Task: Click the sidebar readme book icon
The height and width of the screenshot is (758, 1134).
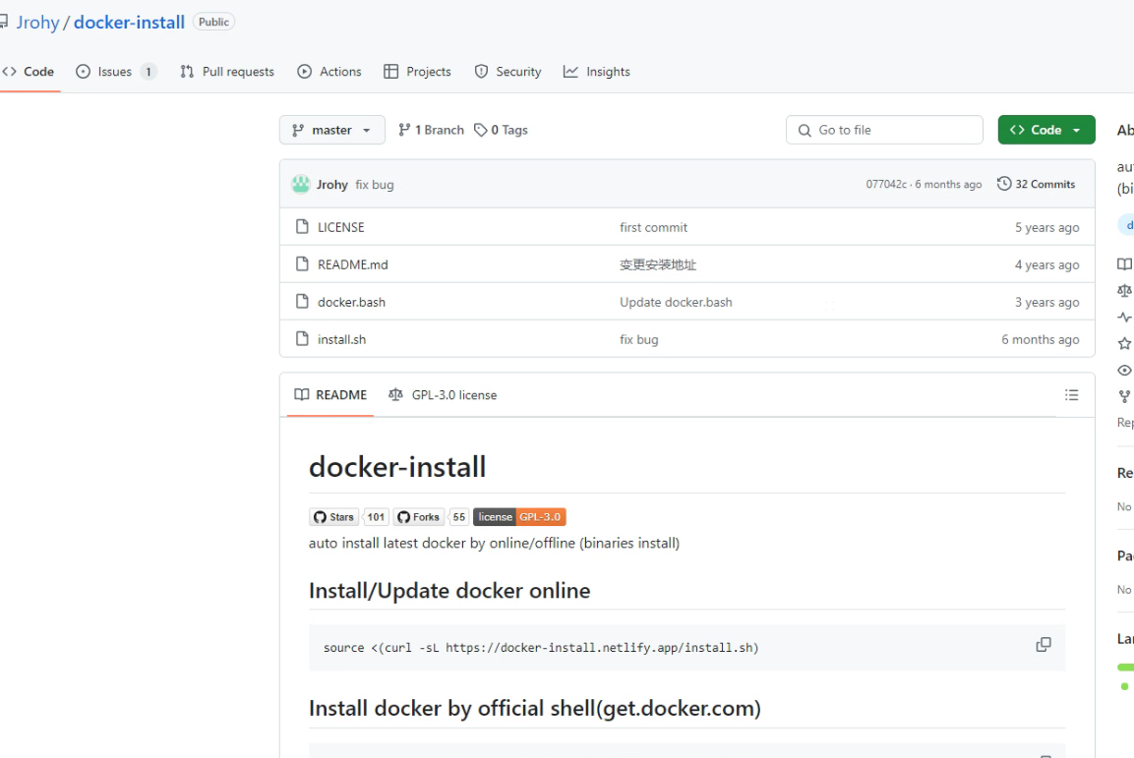Action: pyautogui.click(x=1124, y=263)
